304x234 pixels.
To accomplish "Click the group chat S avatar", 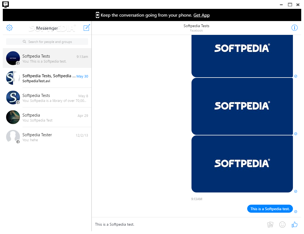I will [x=13, y=78].
